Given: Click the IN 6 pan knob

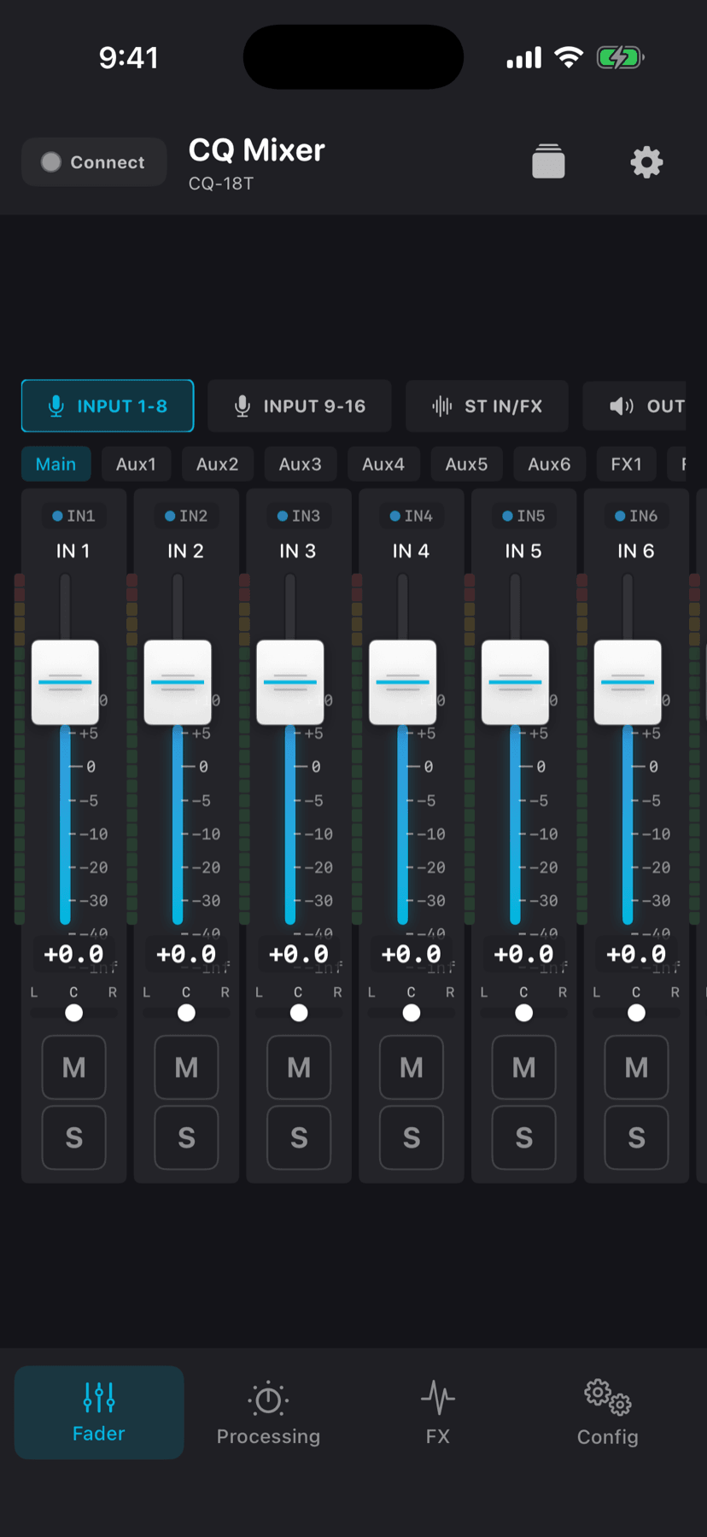Looking at the screenshot, I should click(636, 1013).
